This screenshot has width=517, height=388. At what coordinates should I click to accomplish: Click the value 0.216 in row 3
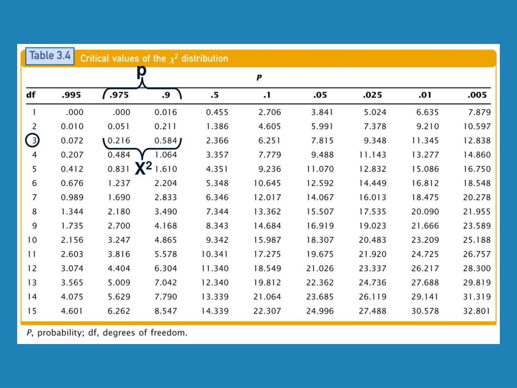pyautogui.click(x=119, y=141)
